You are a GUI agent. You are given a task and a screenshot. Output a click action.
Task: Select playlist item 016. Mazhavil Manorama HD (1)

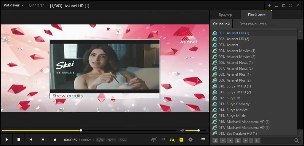[x=254, y=122]
